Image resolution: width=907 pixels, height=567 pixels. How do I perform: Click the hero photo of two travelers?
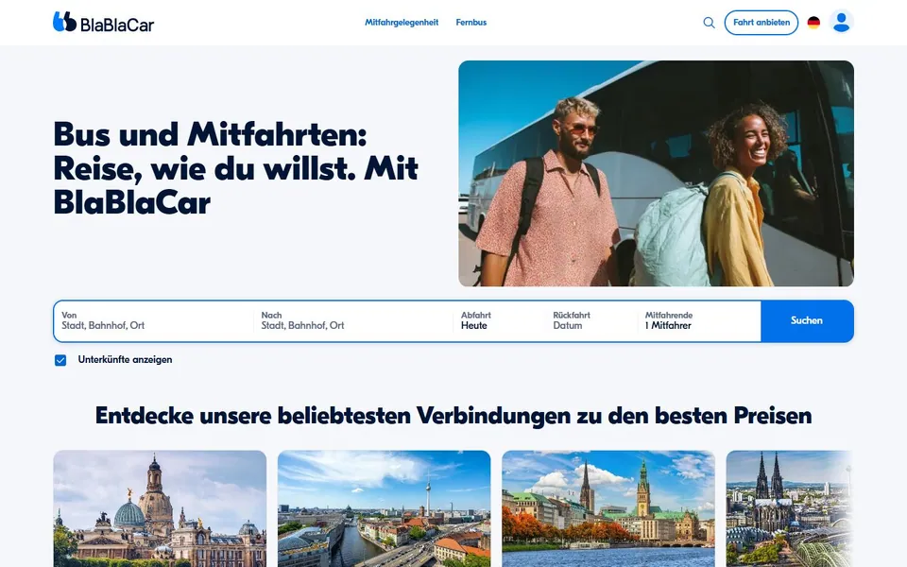pyautogui.click(x=656, y=174)
